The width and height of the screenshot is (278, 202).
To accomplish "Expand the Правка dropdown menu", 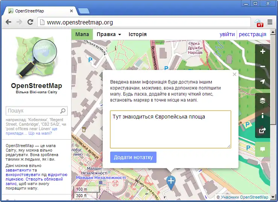I will [x=109, y=34].
